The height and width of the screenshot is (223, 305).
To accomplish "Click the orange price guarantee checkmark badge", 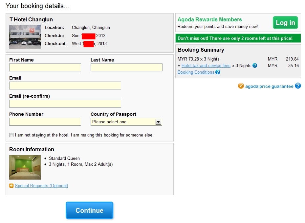I will pos(241,86).
